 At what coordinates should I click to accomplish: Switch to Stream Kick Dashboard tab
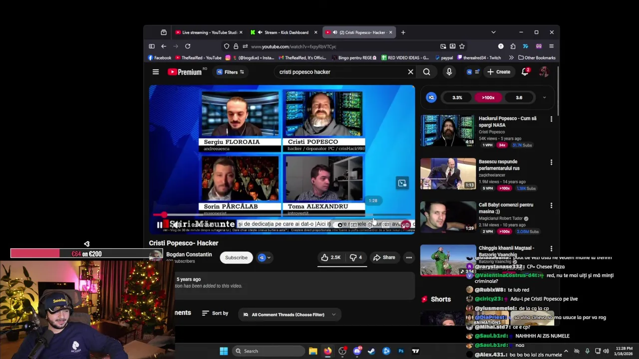click(x=285, y=32)
